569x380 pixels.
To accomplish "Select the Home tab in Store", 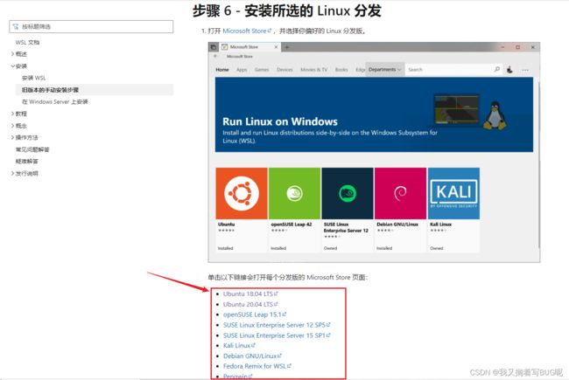I will [222, 70].
